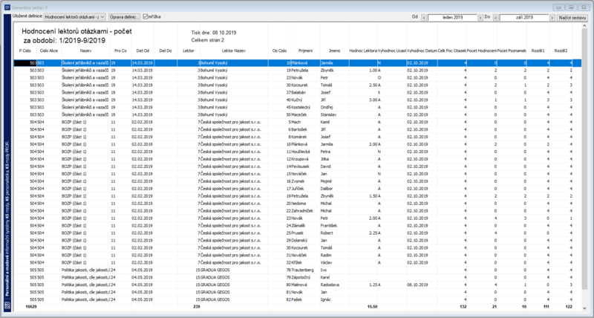Click the Dat Od column header
Image resolution: width=594 pixels, height=318 pixels.
click(x=143, y=51)
